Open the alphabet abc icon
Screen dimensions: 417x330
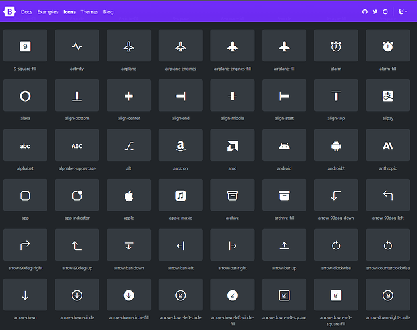coord(25,145)
